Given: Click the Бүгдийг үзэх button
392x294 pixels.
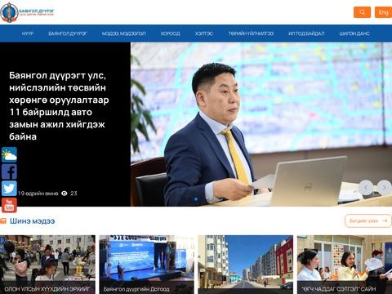Looking at the screenshot, I should pos(368,220).
